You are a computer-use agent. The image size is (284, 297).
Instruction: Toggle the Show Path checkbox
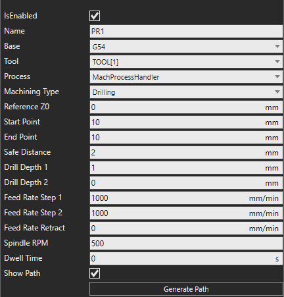pos(95,273)
